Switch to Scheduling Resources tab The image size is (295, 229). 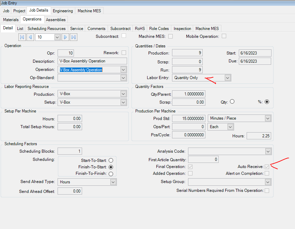click(46, 29)
